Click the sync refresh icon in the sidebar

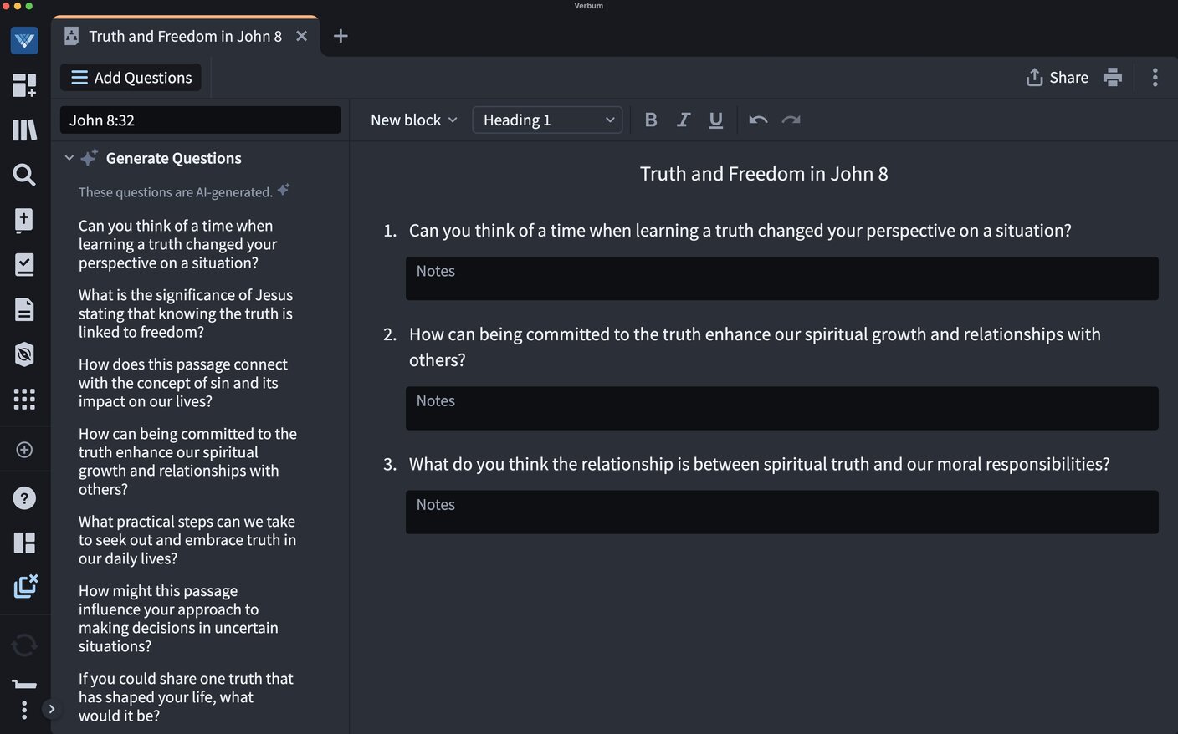(24, 645)
